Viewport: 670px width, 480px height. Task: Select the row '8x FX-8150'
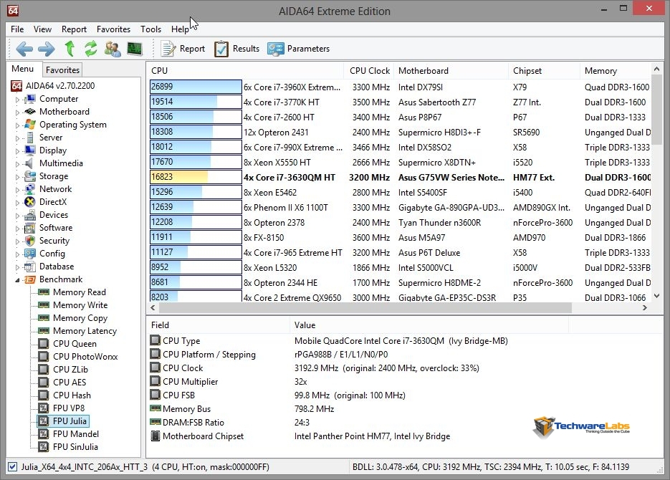coord(401,237)
